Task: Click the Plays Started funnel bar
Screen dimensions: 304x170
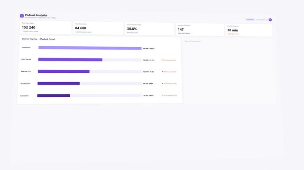Action: point(70,59)
